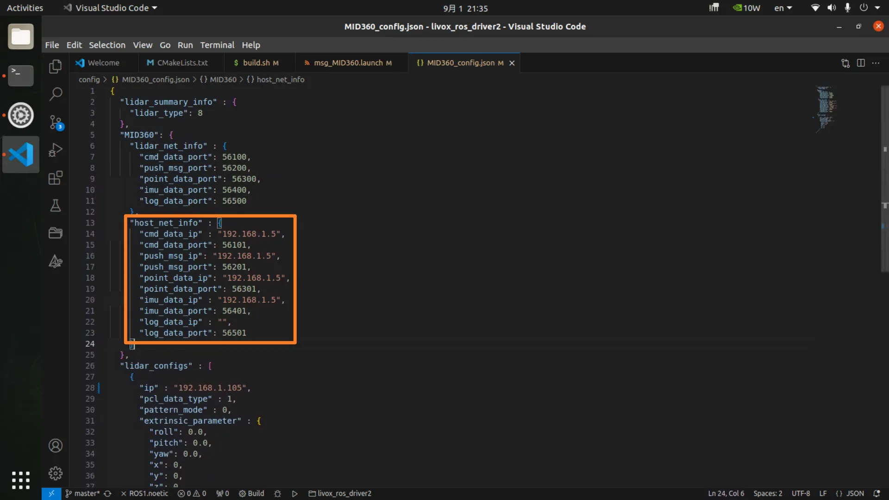Open the editor More Actions ellipsis

pos(876,63)
